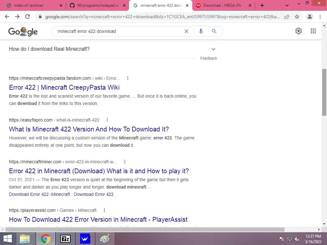Click the horizontal scrollbar thumb

145,230
